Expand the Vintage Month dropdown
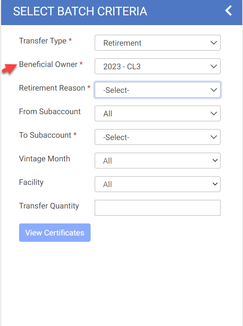243x326 pixels. pos(157,161)
